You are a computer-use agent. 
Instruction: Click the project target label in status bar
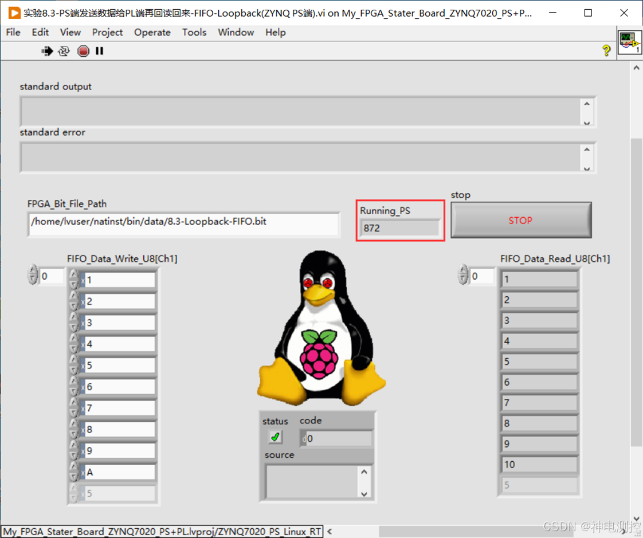point(162,532)
